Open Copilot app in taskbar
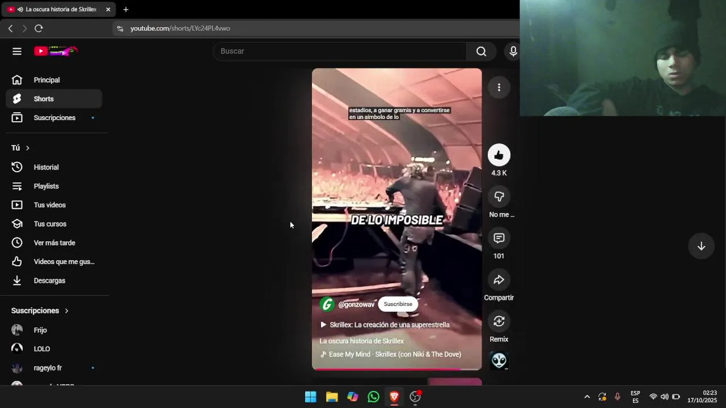 click(353, 397)
